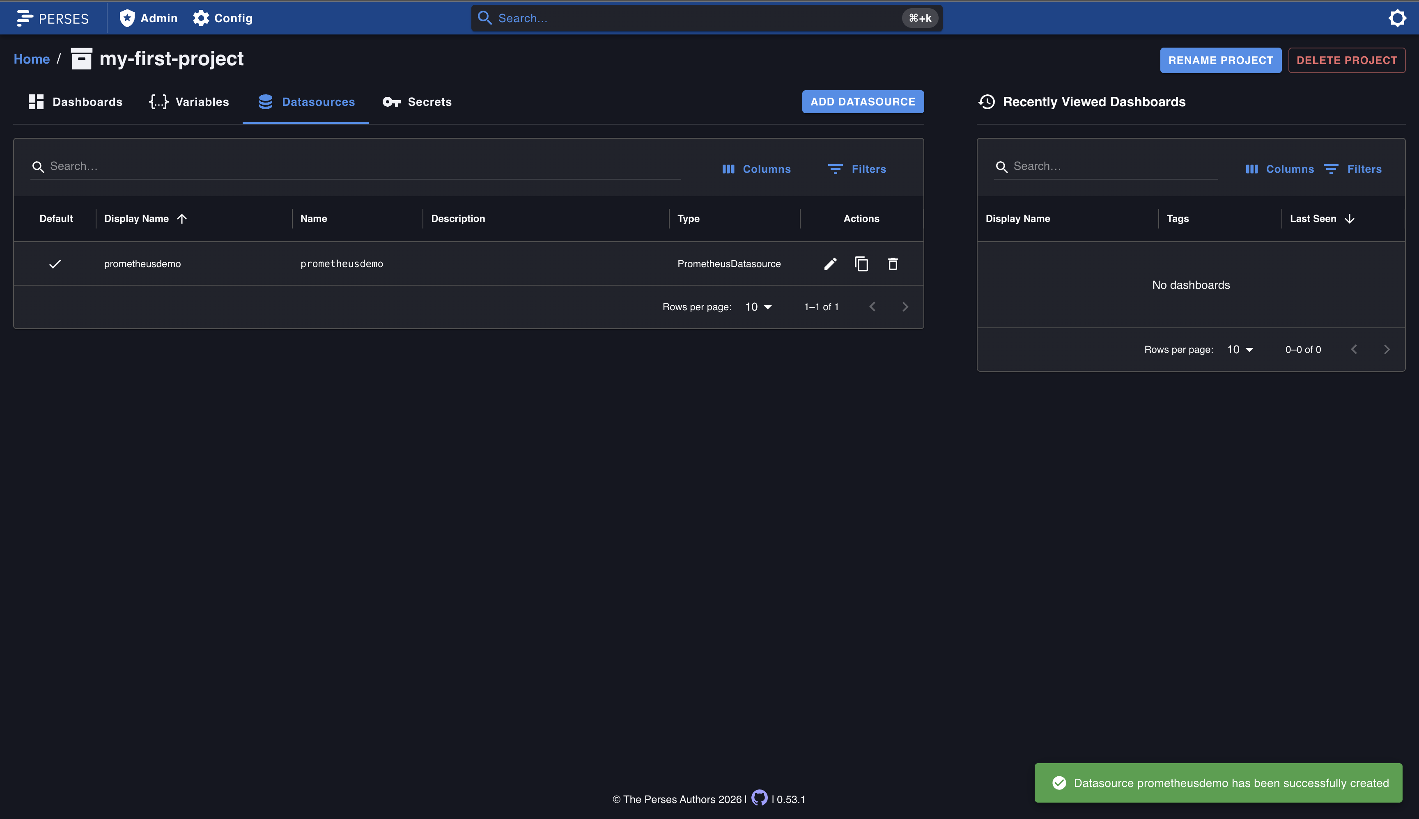Switch to the Variables tab
Viewport: 1419px width, 819px height.
[x=188, y=102]
